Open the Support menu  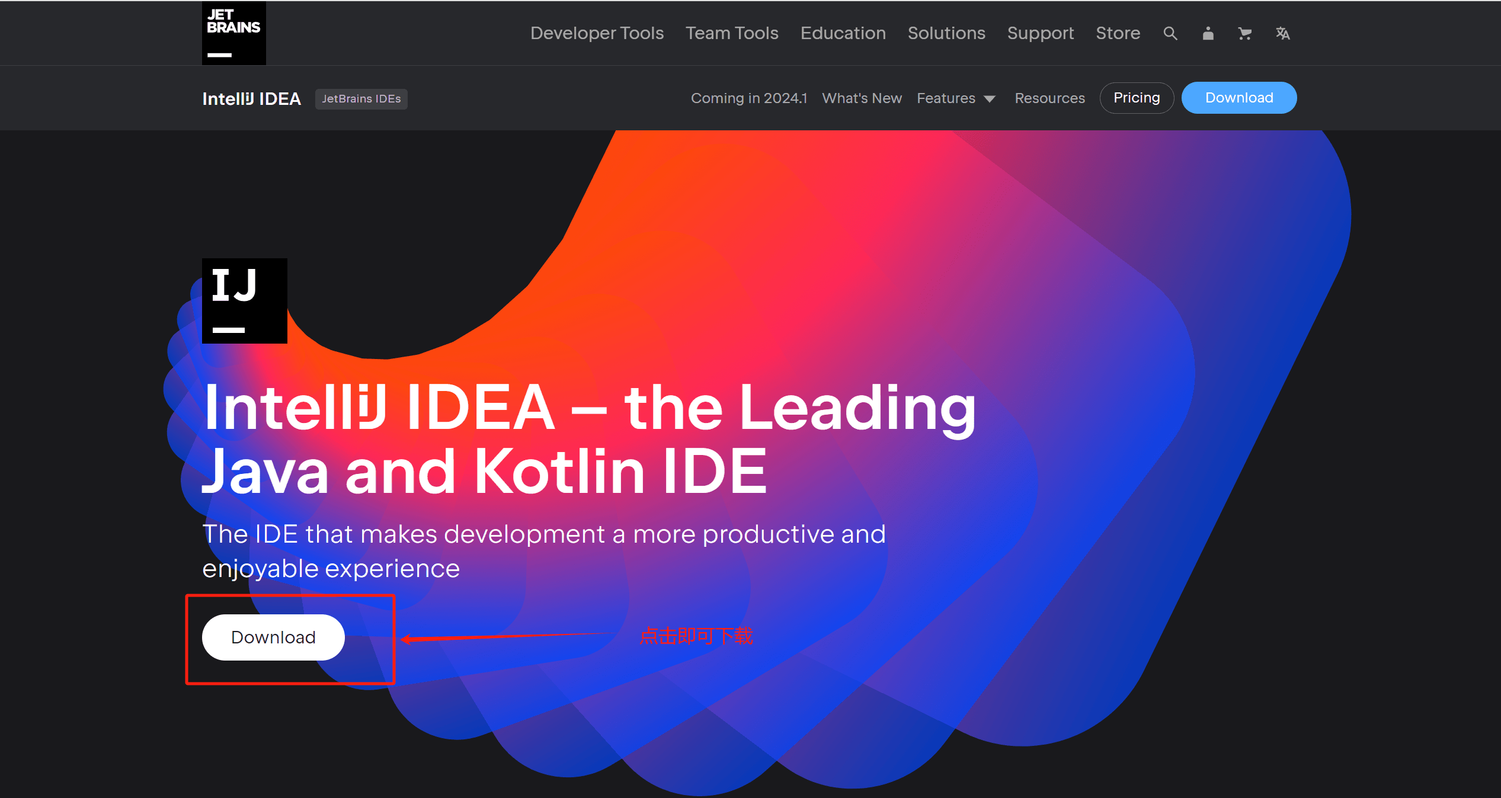point(1040,33)
